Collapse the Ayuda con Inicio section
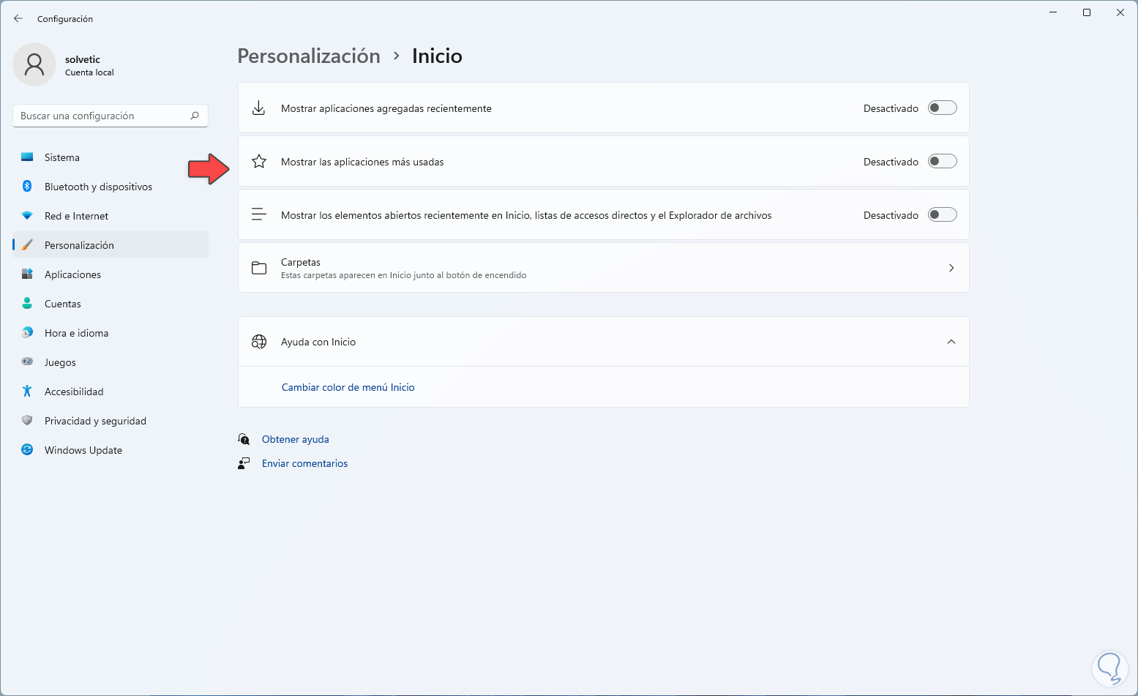1138x696 pixels. tap(951, 342)
